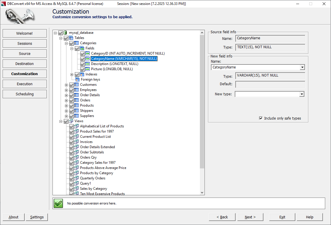Open the Name dropdown under New field info
Screen dimensions: 331x225
click(x=302, y=67)
